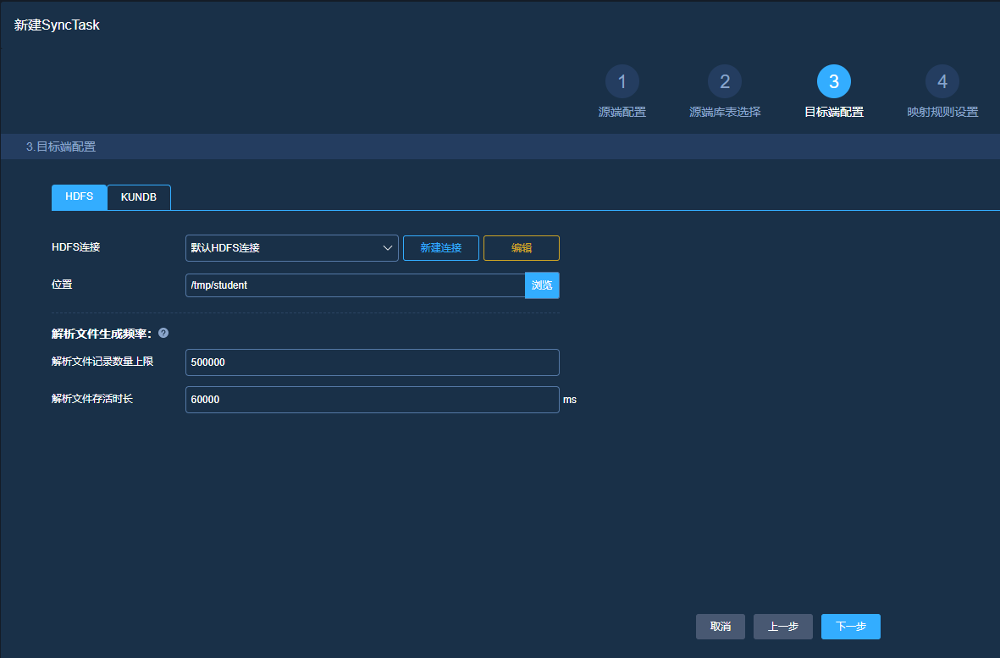
Task: Click the help icon beside 解析文件生成频率
Action: pos(163,333)
